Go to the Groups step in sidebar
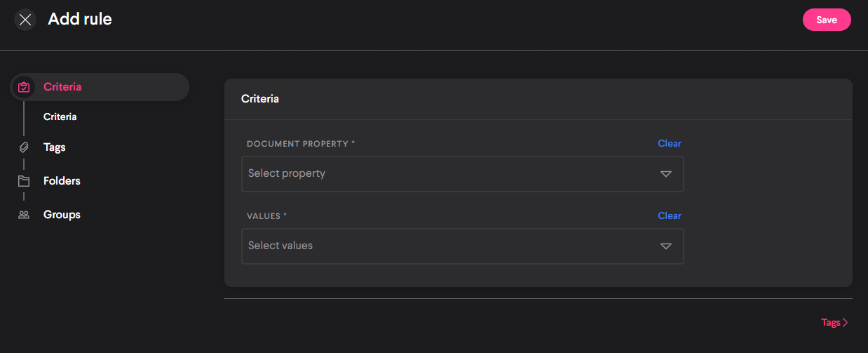 tap(62, 215)
